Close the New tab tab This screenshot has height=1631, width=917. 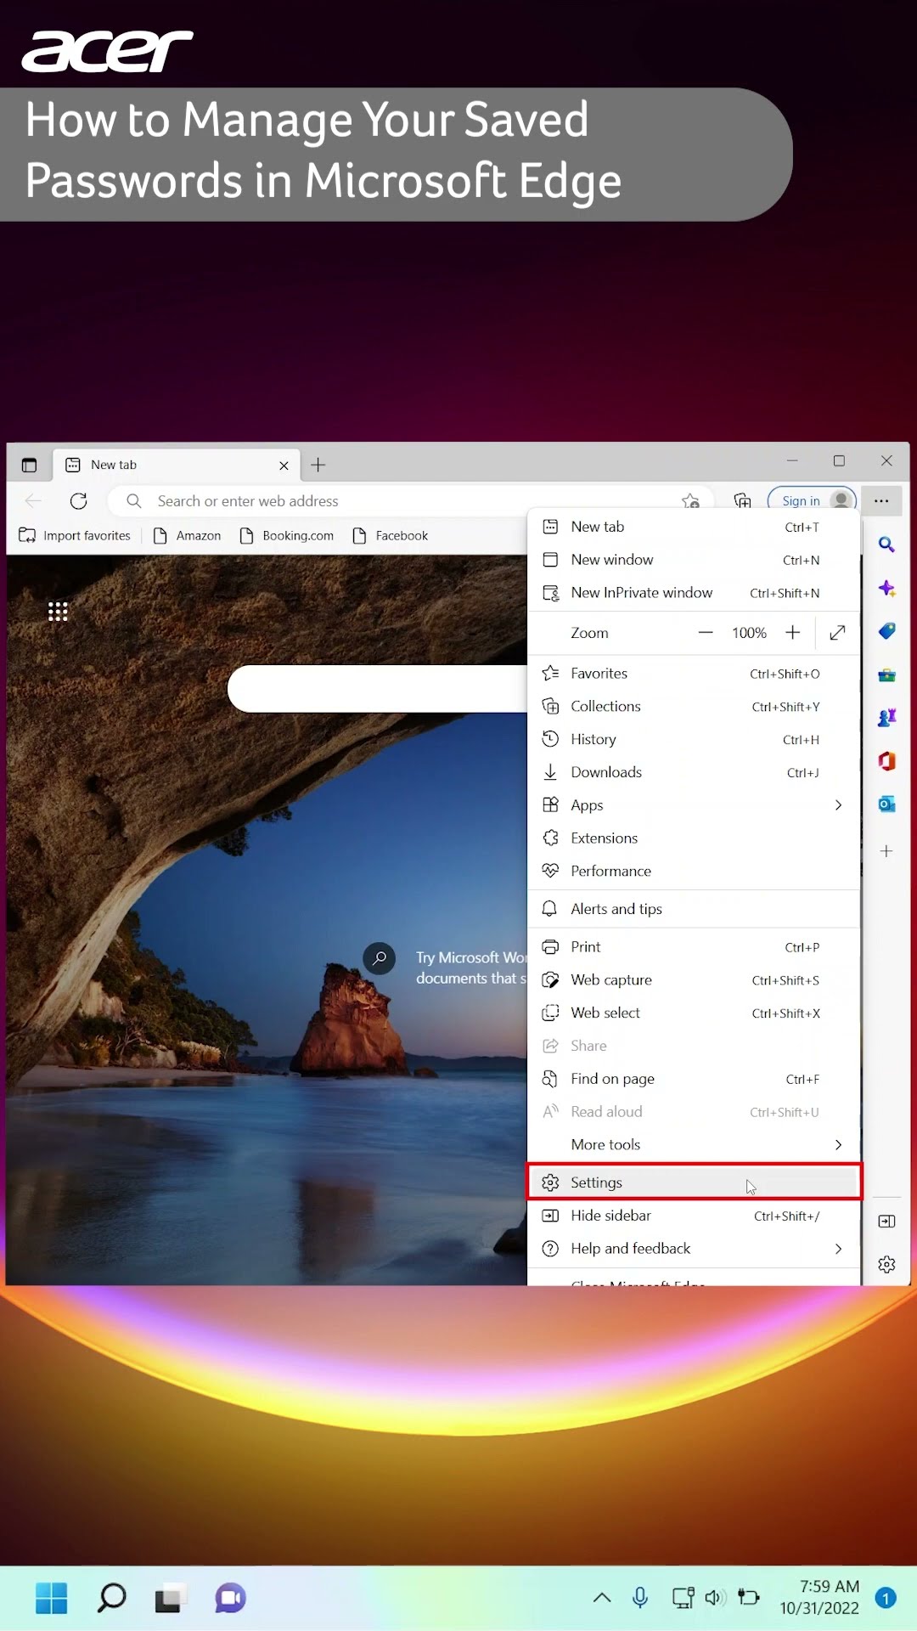pyautogui.click(x=284, y=466)
